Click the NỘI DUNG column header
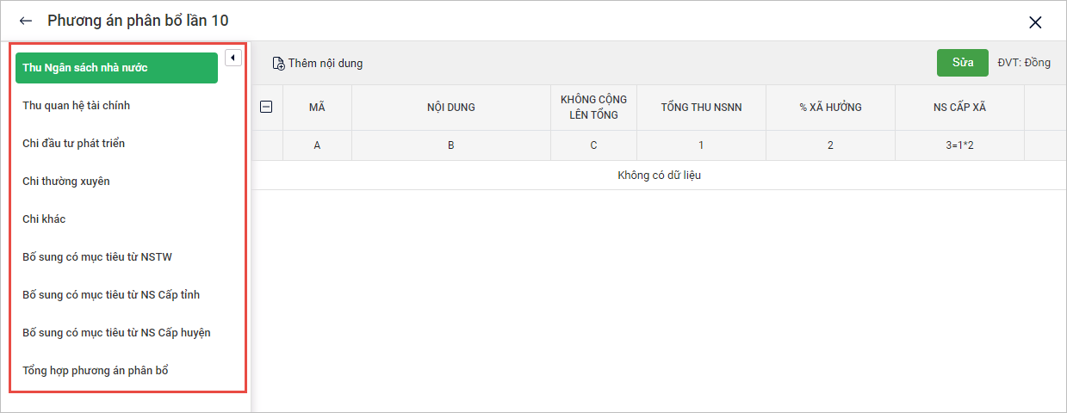Viewport: 1067px width, 413px height. coord(451,108)
